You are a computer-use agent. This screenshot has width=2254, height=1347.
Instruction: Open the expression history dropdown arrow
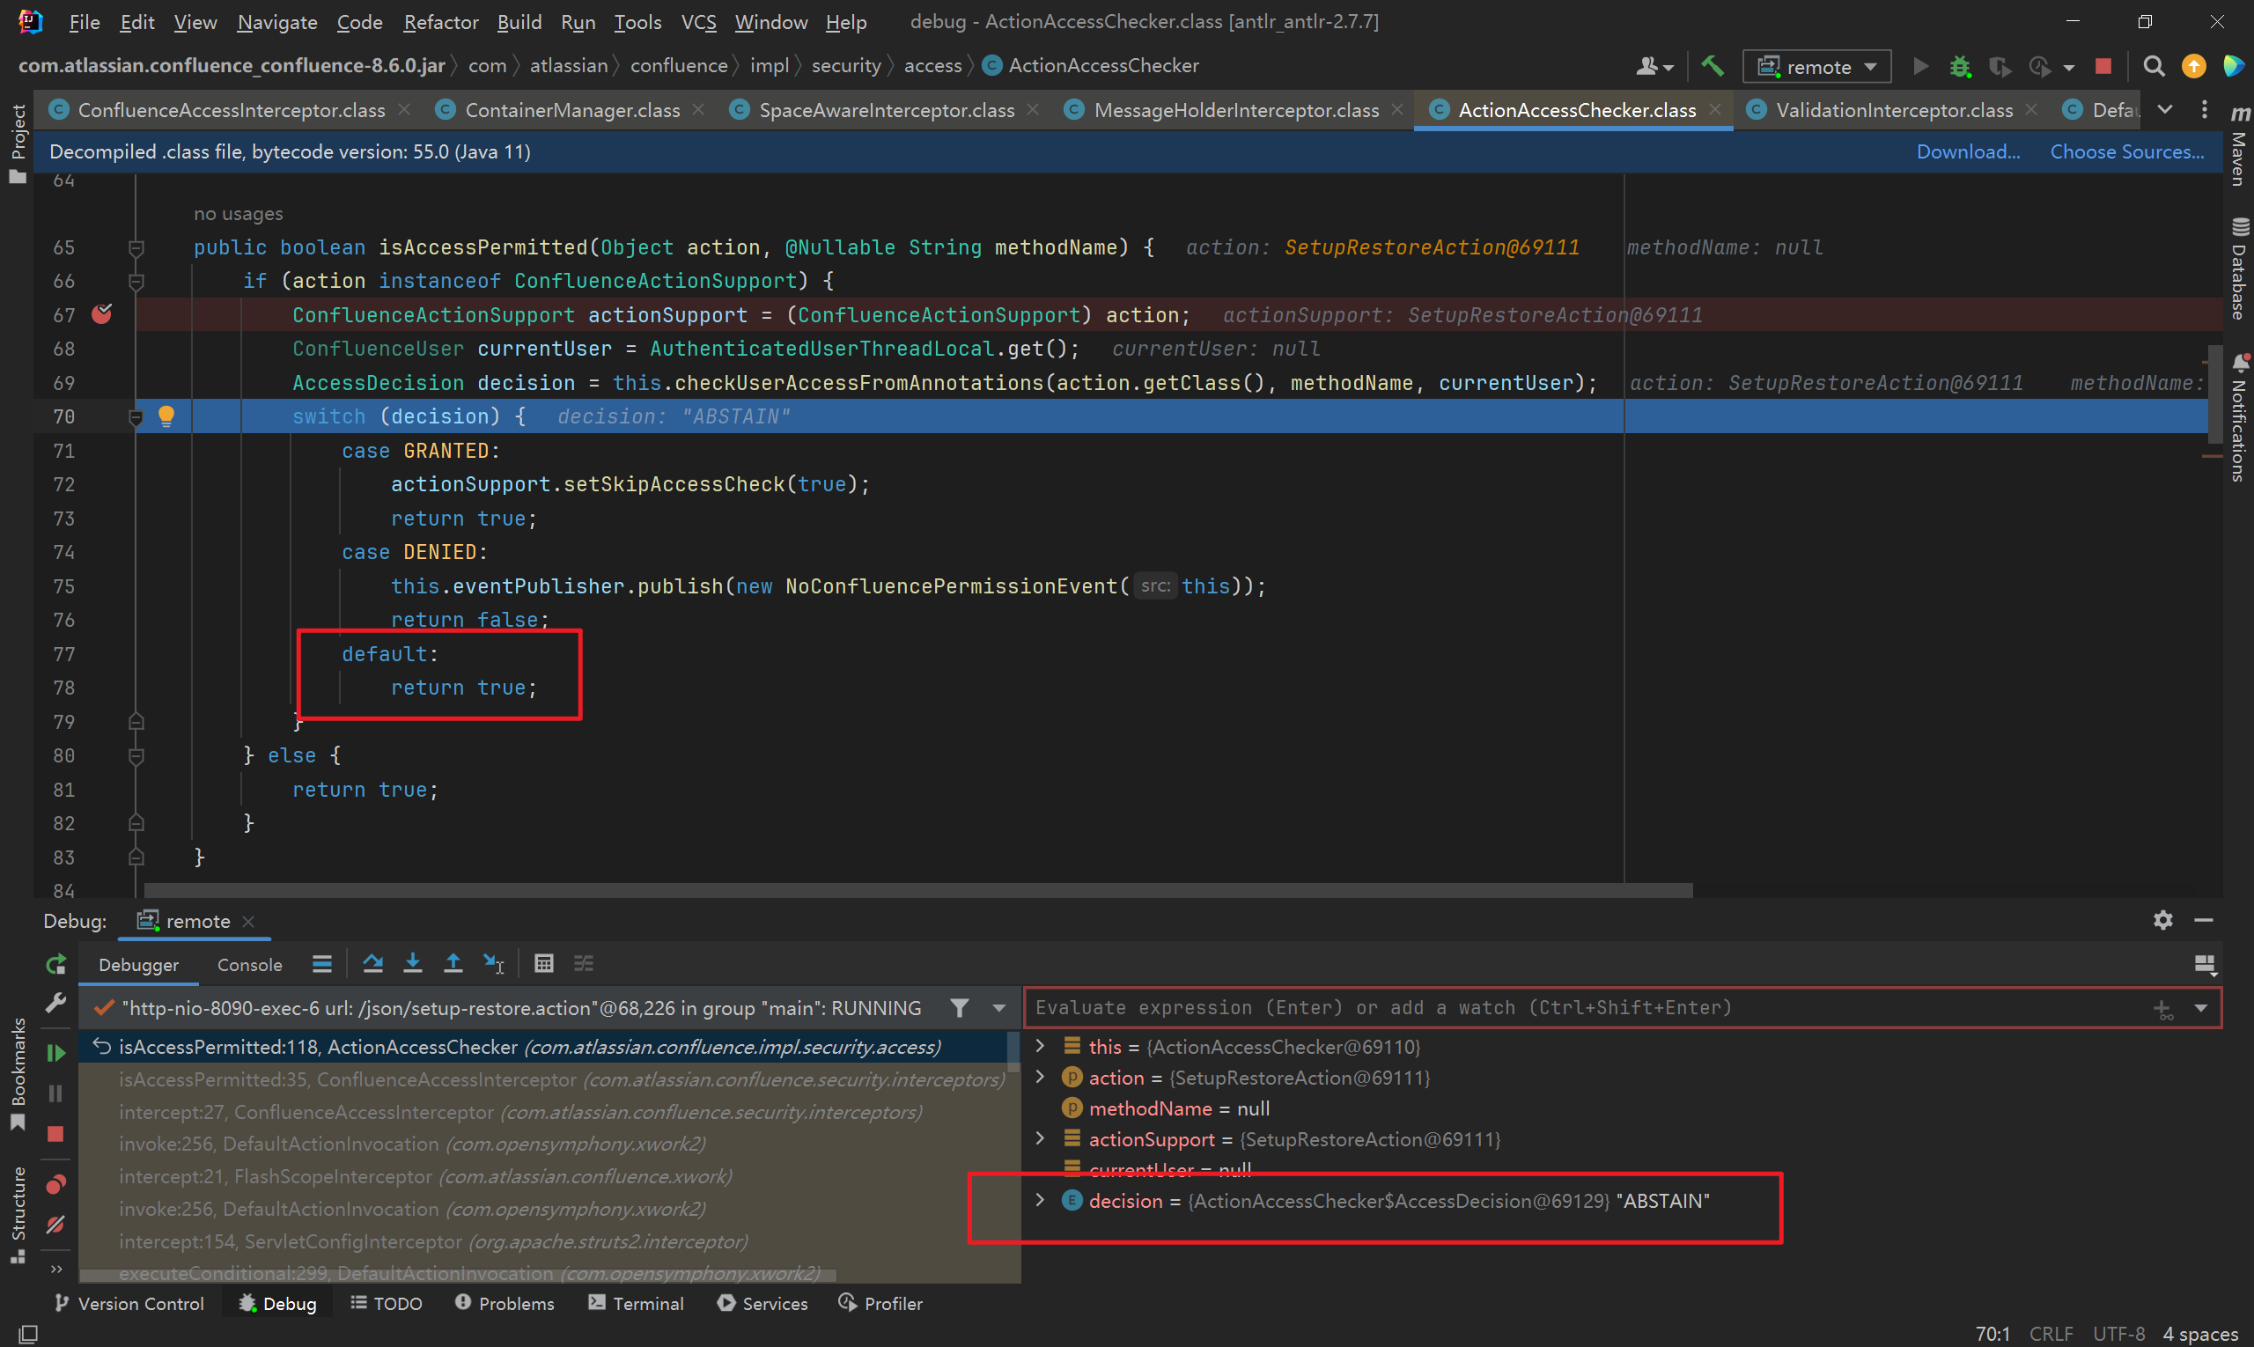tap(2201, 1008)
